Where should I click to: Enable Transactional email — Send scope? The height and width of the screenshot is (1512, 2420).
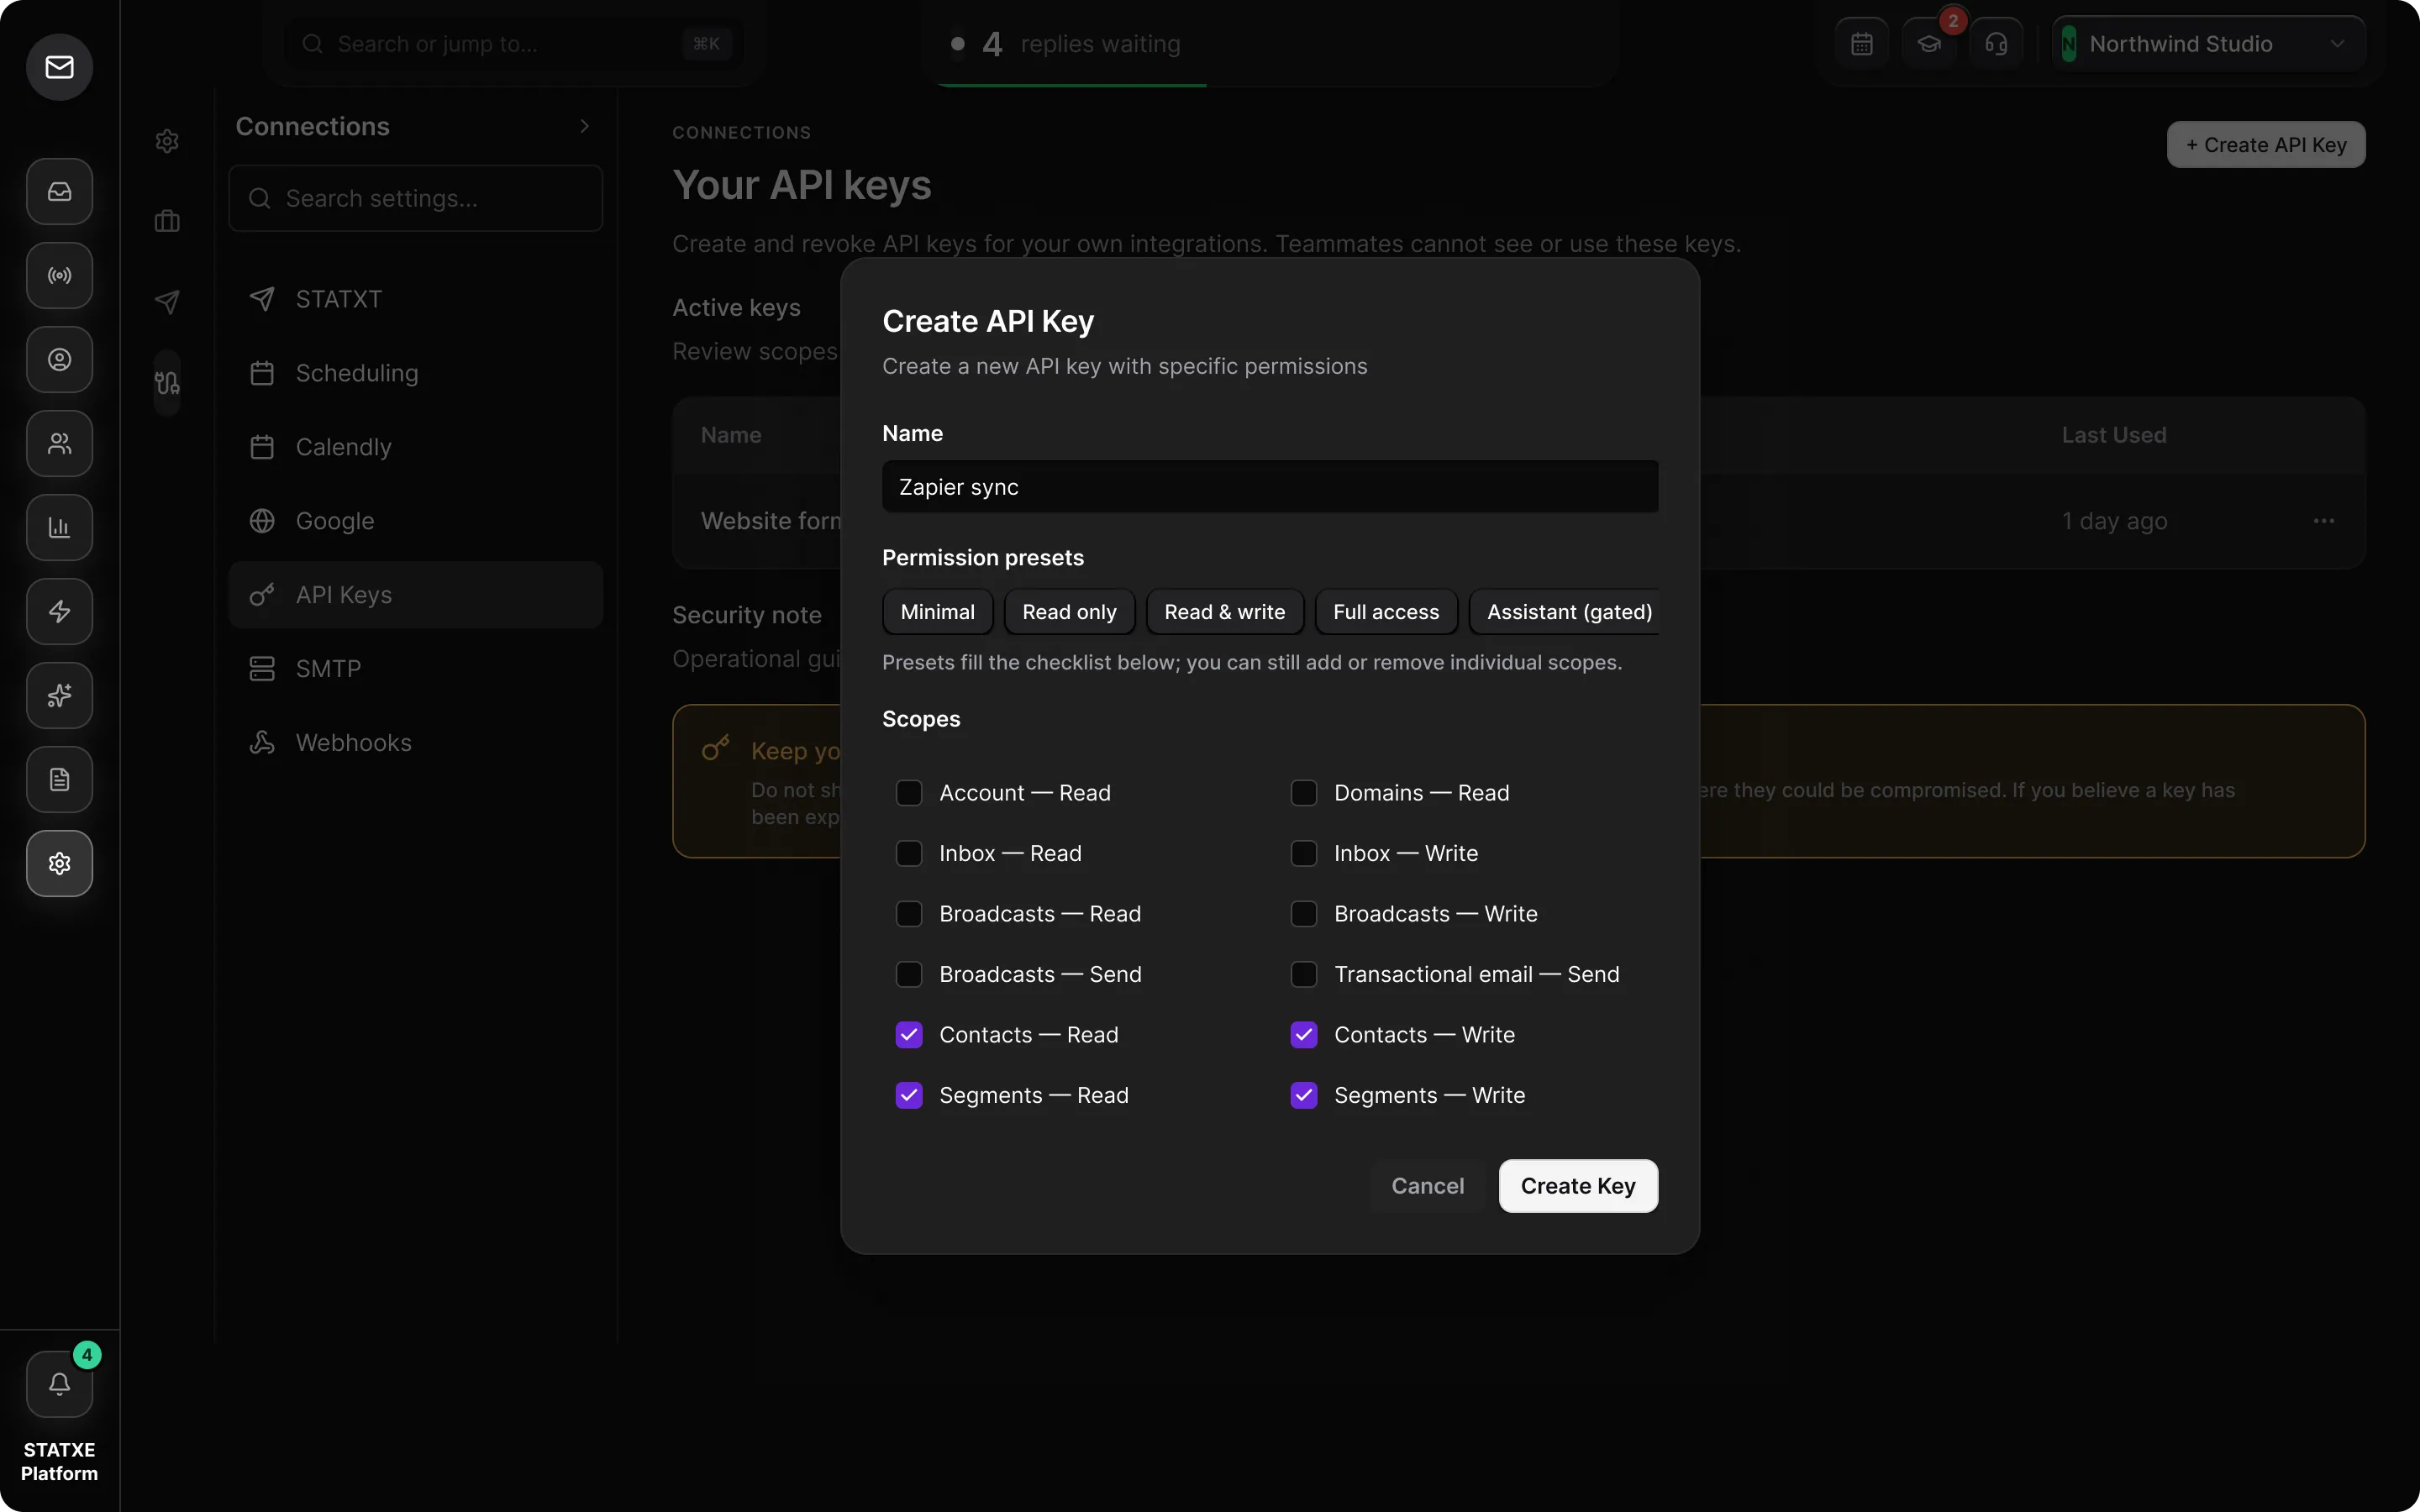(x=1304, y=974)
